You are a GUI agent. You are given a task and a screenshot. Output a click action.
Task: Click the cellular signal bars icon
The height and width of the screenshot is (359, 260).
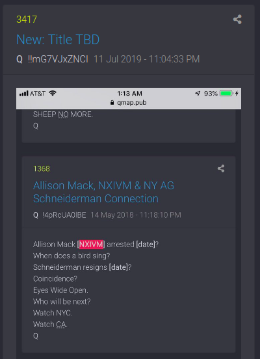pos(24,94)
